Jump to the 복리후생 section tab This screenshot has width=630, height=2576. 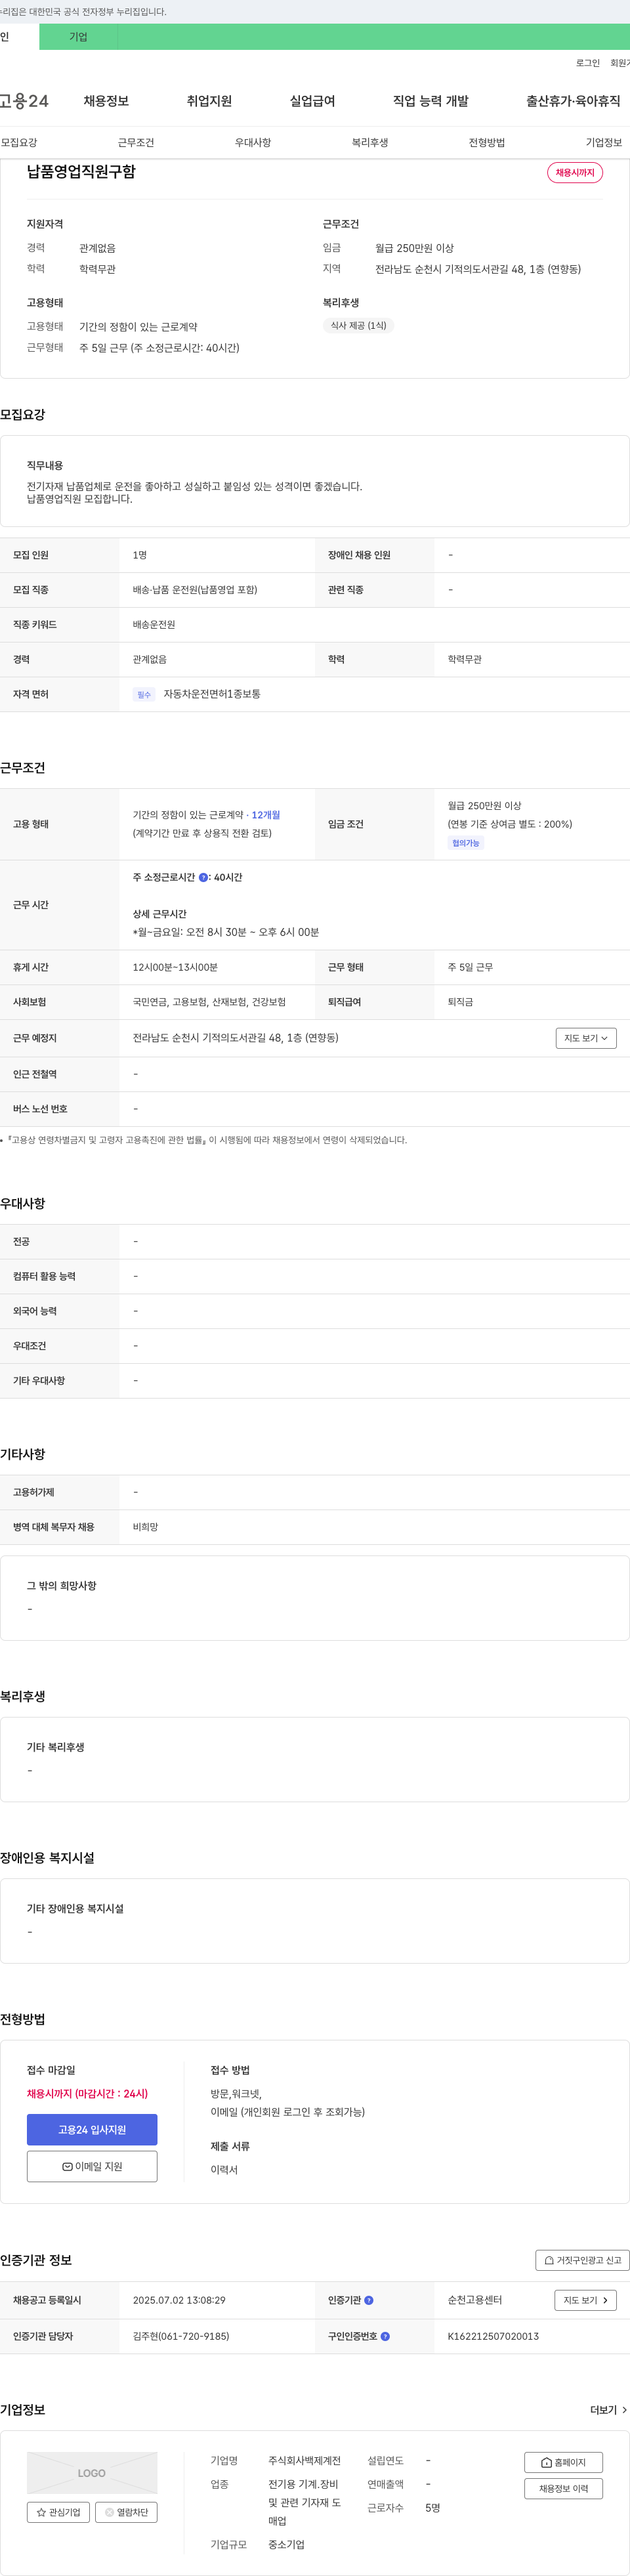pyautogui.click(x=370, y=142)
